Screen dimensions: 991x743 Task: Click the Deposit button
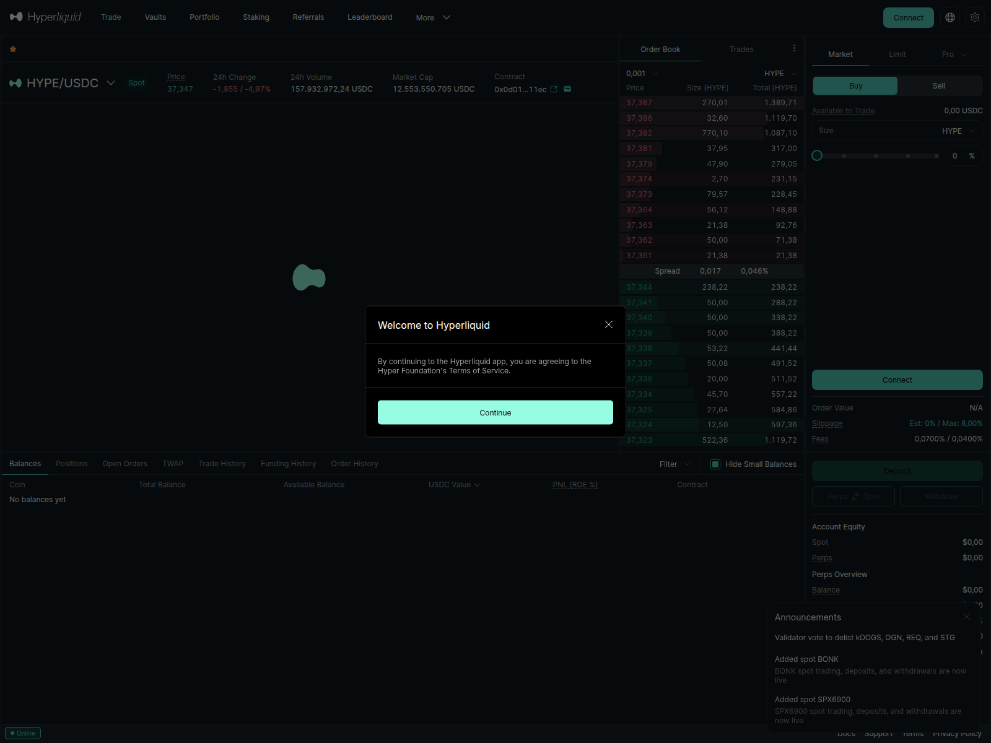pos(897,471)
